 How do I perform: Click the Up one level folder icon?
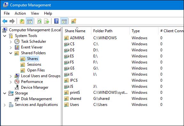click(22, 21)
